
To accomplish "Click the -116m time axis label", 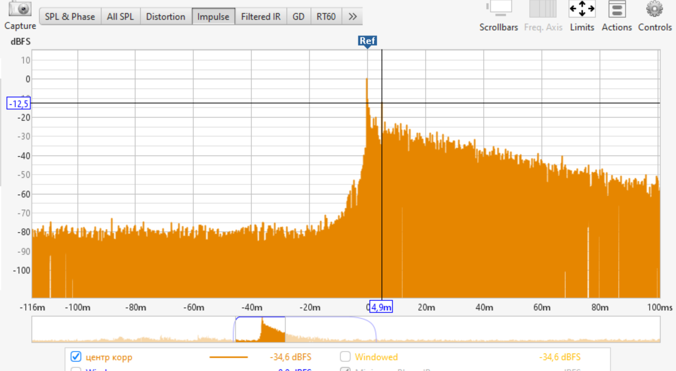I will click(32, 307).
